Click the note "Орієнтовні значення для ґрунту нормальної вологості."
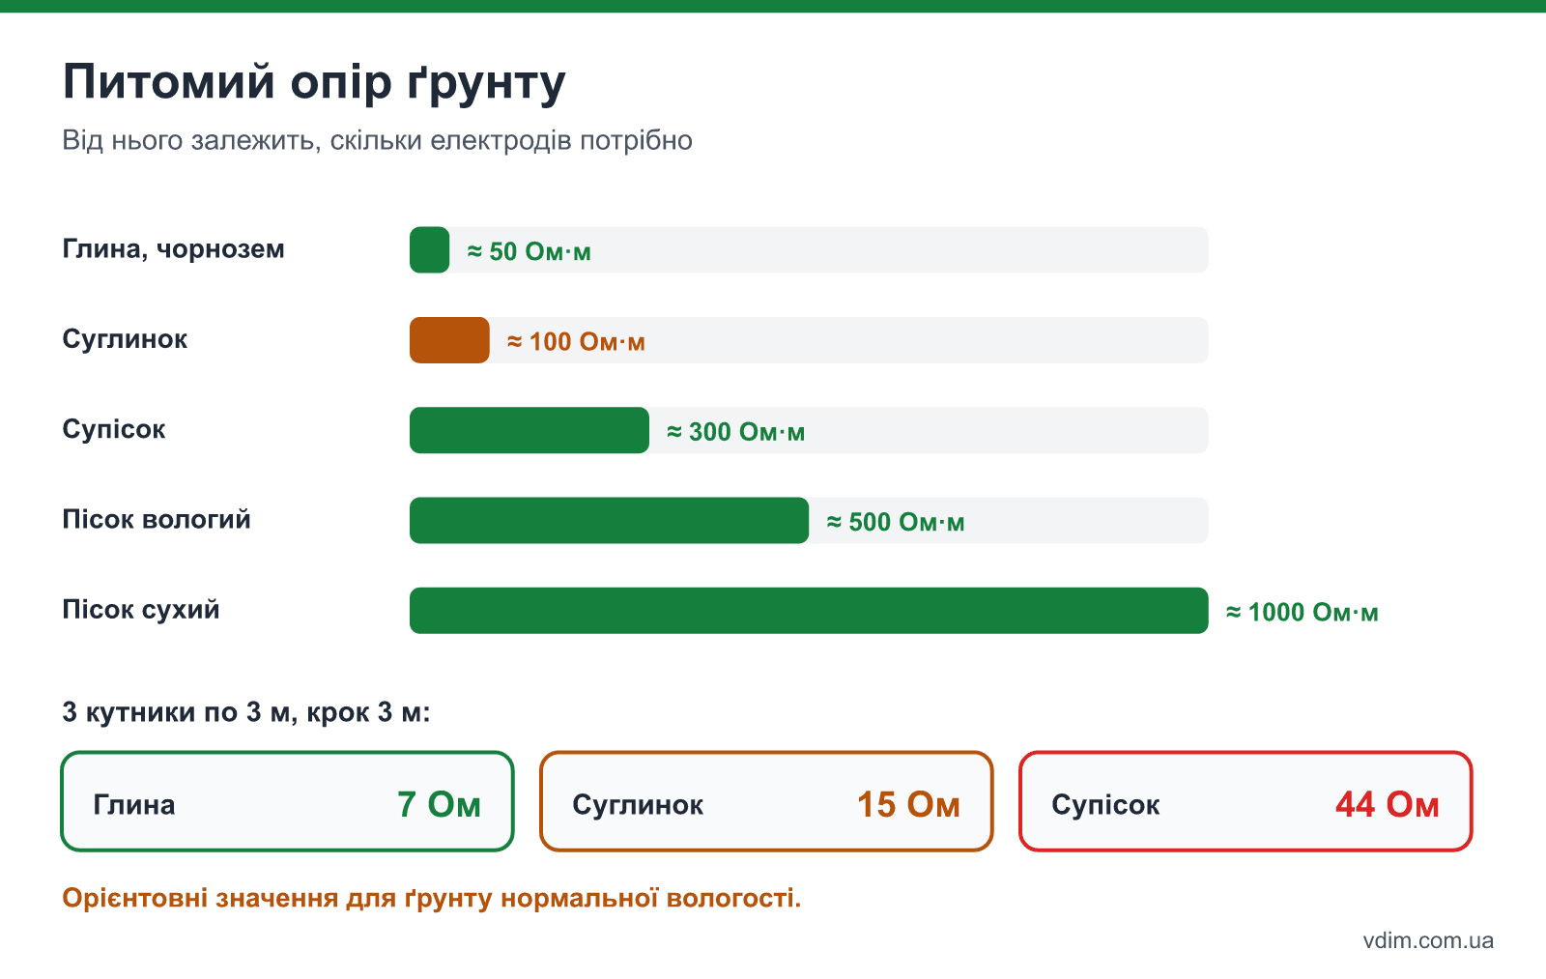The height and width of the screenshot is (979, 1546). 432,899
